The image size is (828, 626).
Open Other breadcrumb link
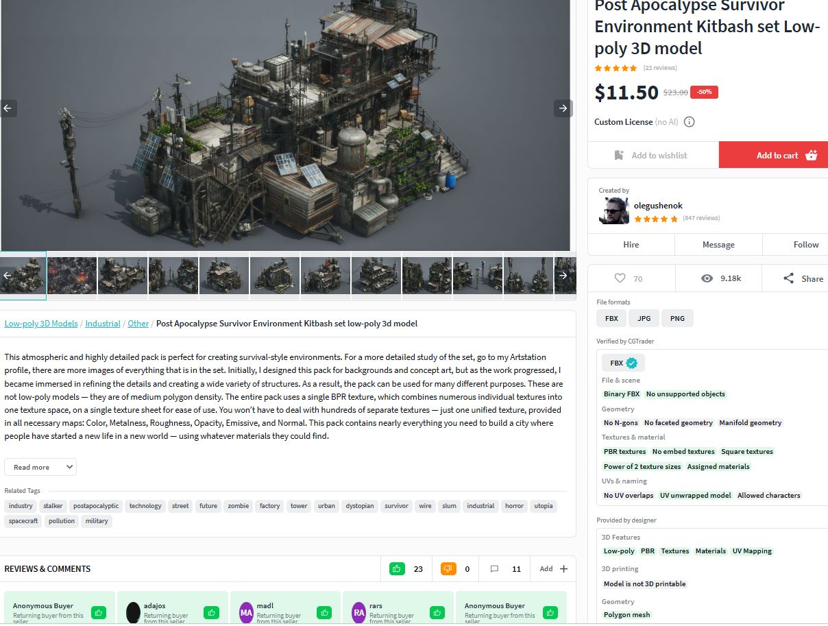tap(138, 324)
